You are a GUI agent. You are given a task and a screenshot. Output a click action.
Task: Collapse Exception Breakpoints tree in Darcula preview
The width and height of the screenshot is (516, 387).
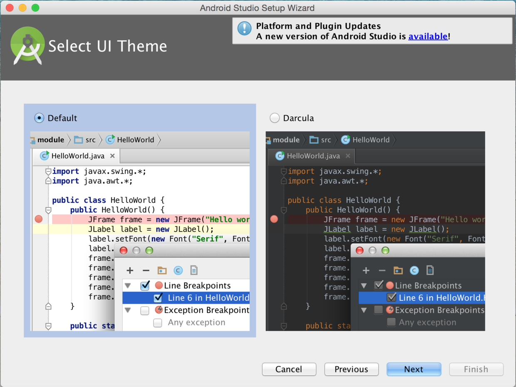click(x=364, y=310)
